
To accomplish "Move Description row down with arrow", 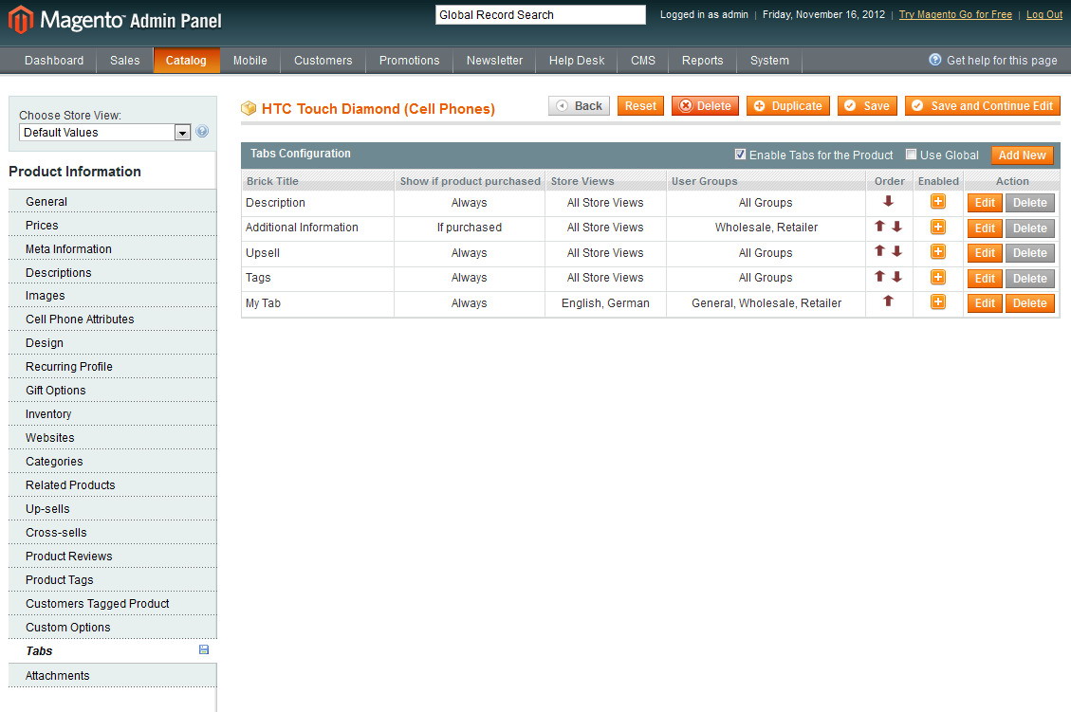I will click(888, 201).
